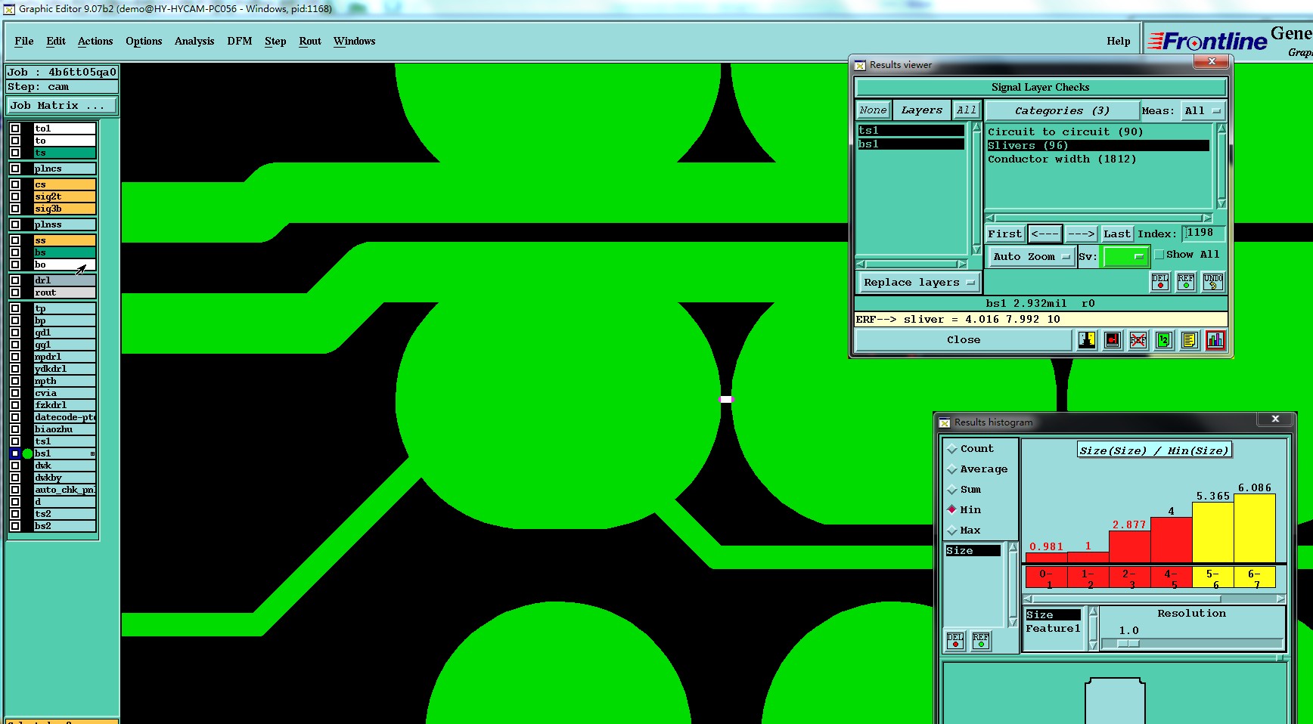Image resolution: width=1313 pixels, height=724 pixels.
Task: Click the previous result arrow button
Action: pyautogui.click(x=1045, y=234)
